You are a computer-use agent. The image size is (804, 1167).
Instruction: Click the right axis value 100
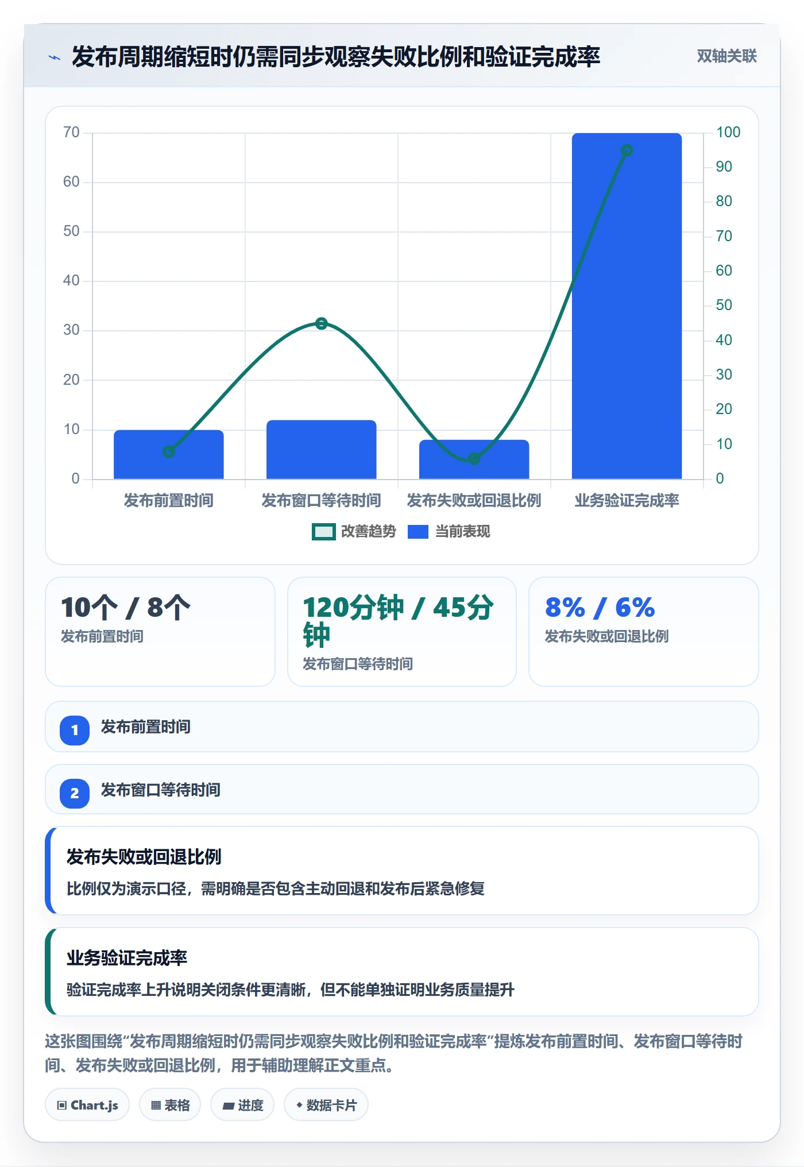point(728,132)
